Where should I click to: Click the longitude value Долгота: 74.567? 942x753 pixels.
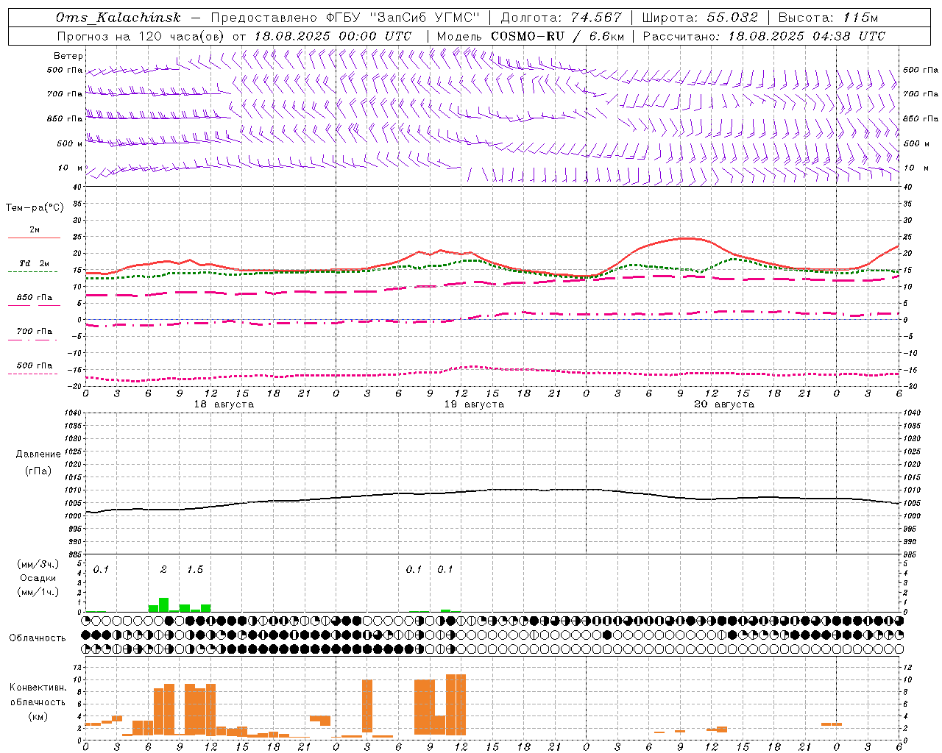tap(562, 18)
